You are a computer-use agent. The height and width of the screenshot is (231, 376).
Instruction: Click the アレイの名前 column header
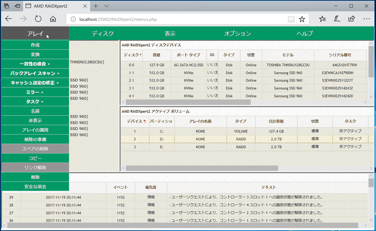pos(201,121)
